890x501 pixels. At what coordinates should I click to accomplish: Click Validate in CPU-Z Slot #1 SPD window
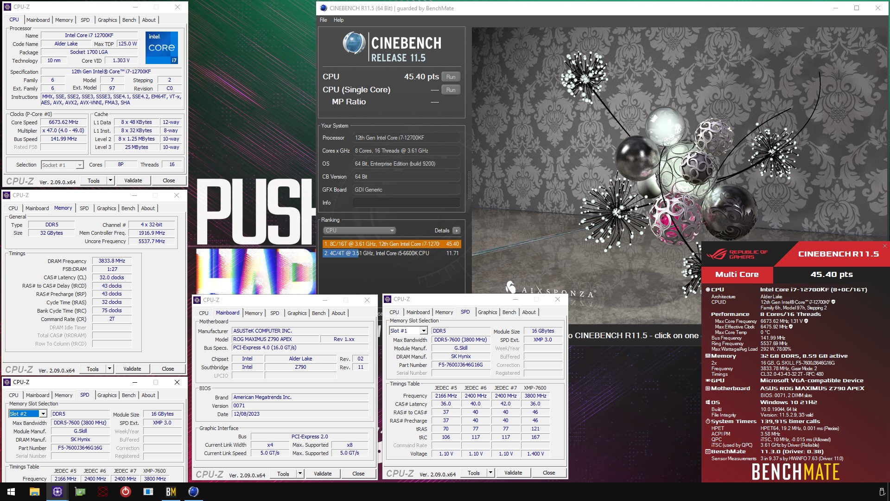pos(513,473)
